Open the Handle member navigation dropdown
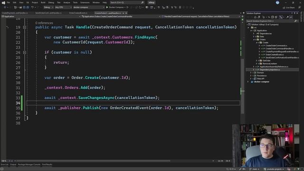 [200, 17]
